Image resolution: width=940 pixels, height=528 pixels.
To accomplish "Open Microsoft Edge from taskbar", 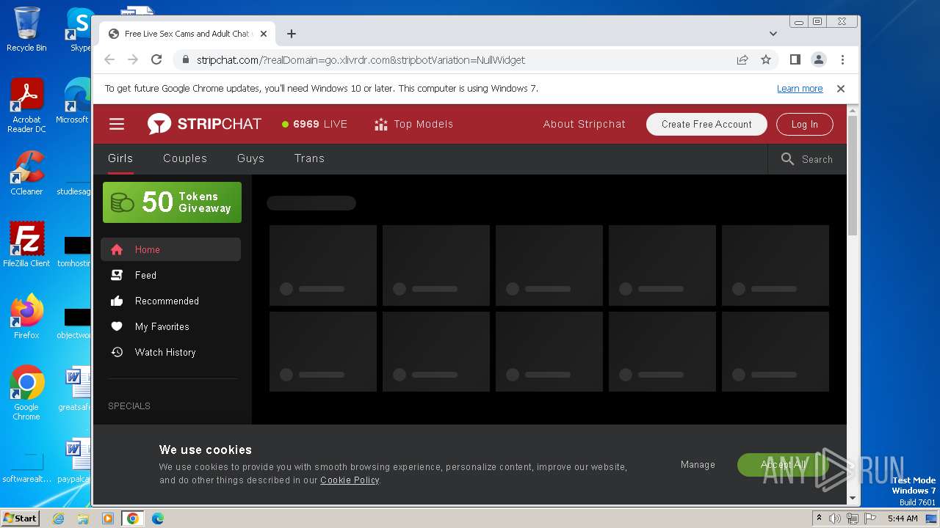I will click(158, 518).
